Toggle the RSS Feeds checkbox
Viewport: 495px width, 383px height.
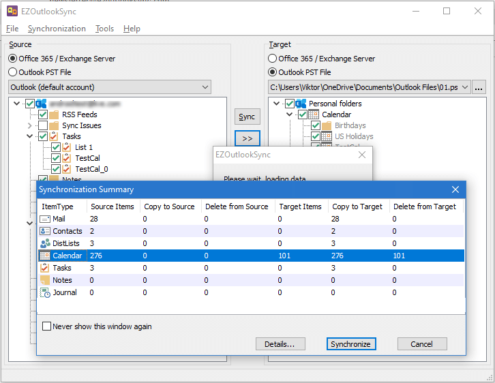click(43, 114)
